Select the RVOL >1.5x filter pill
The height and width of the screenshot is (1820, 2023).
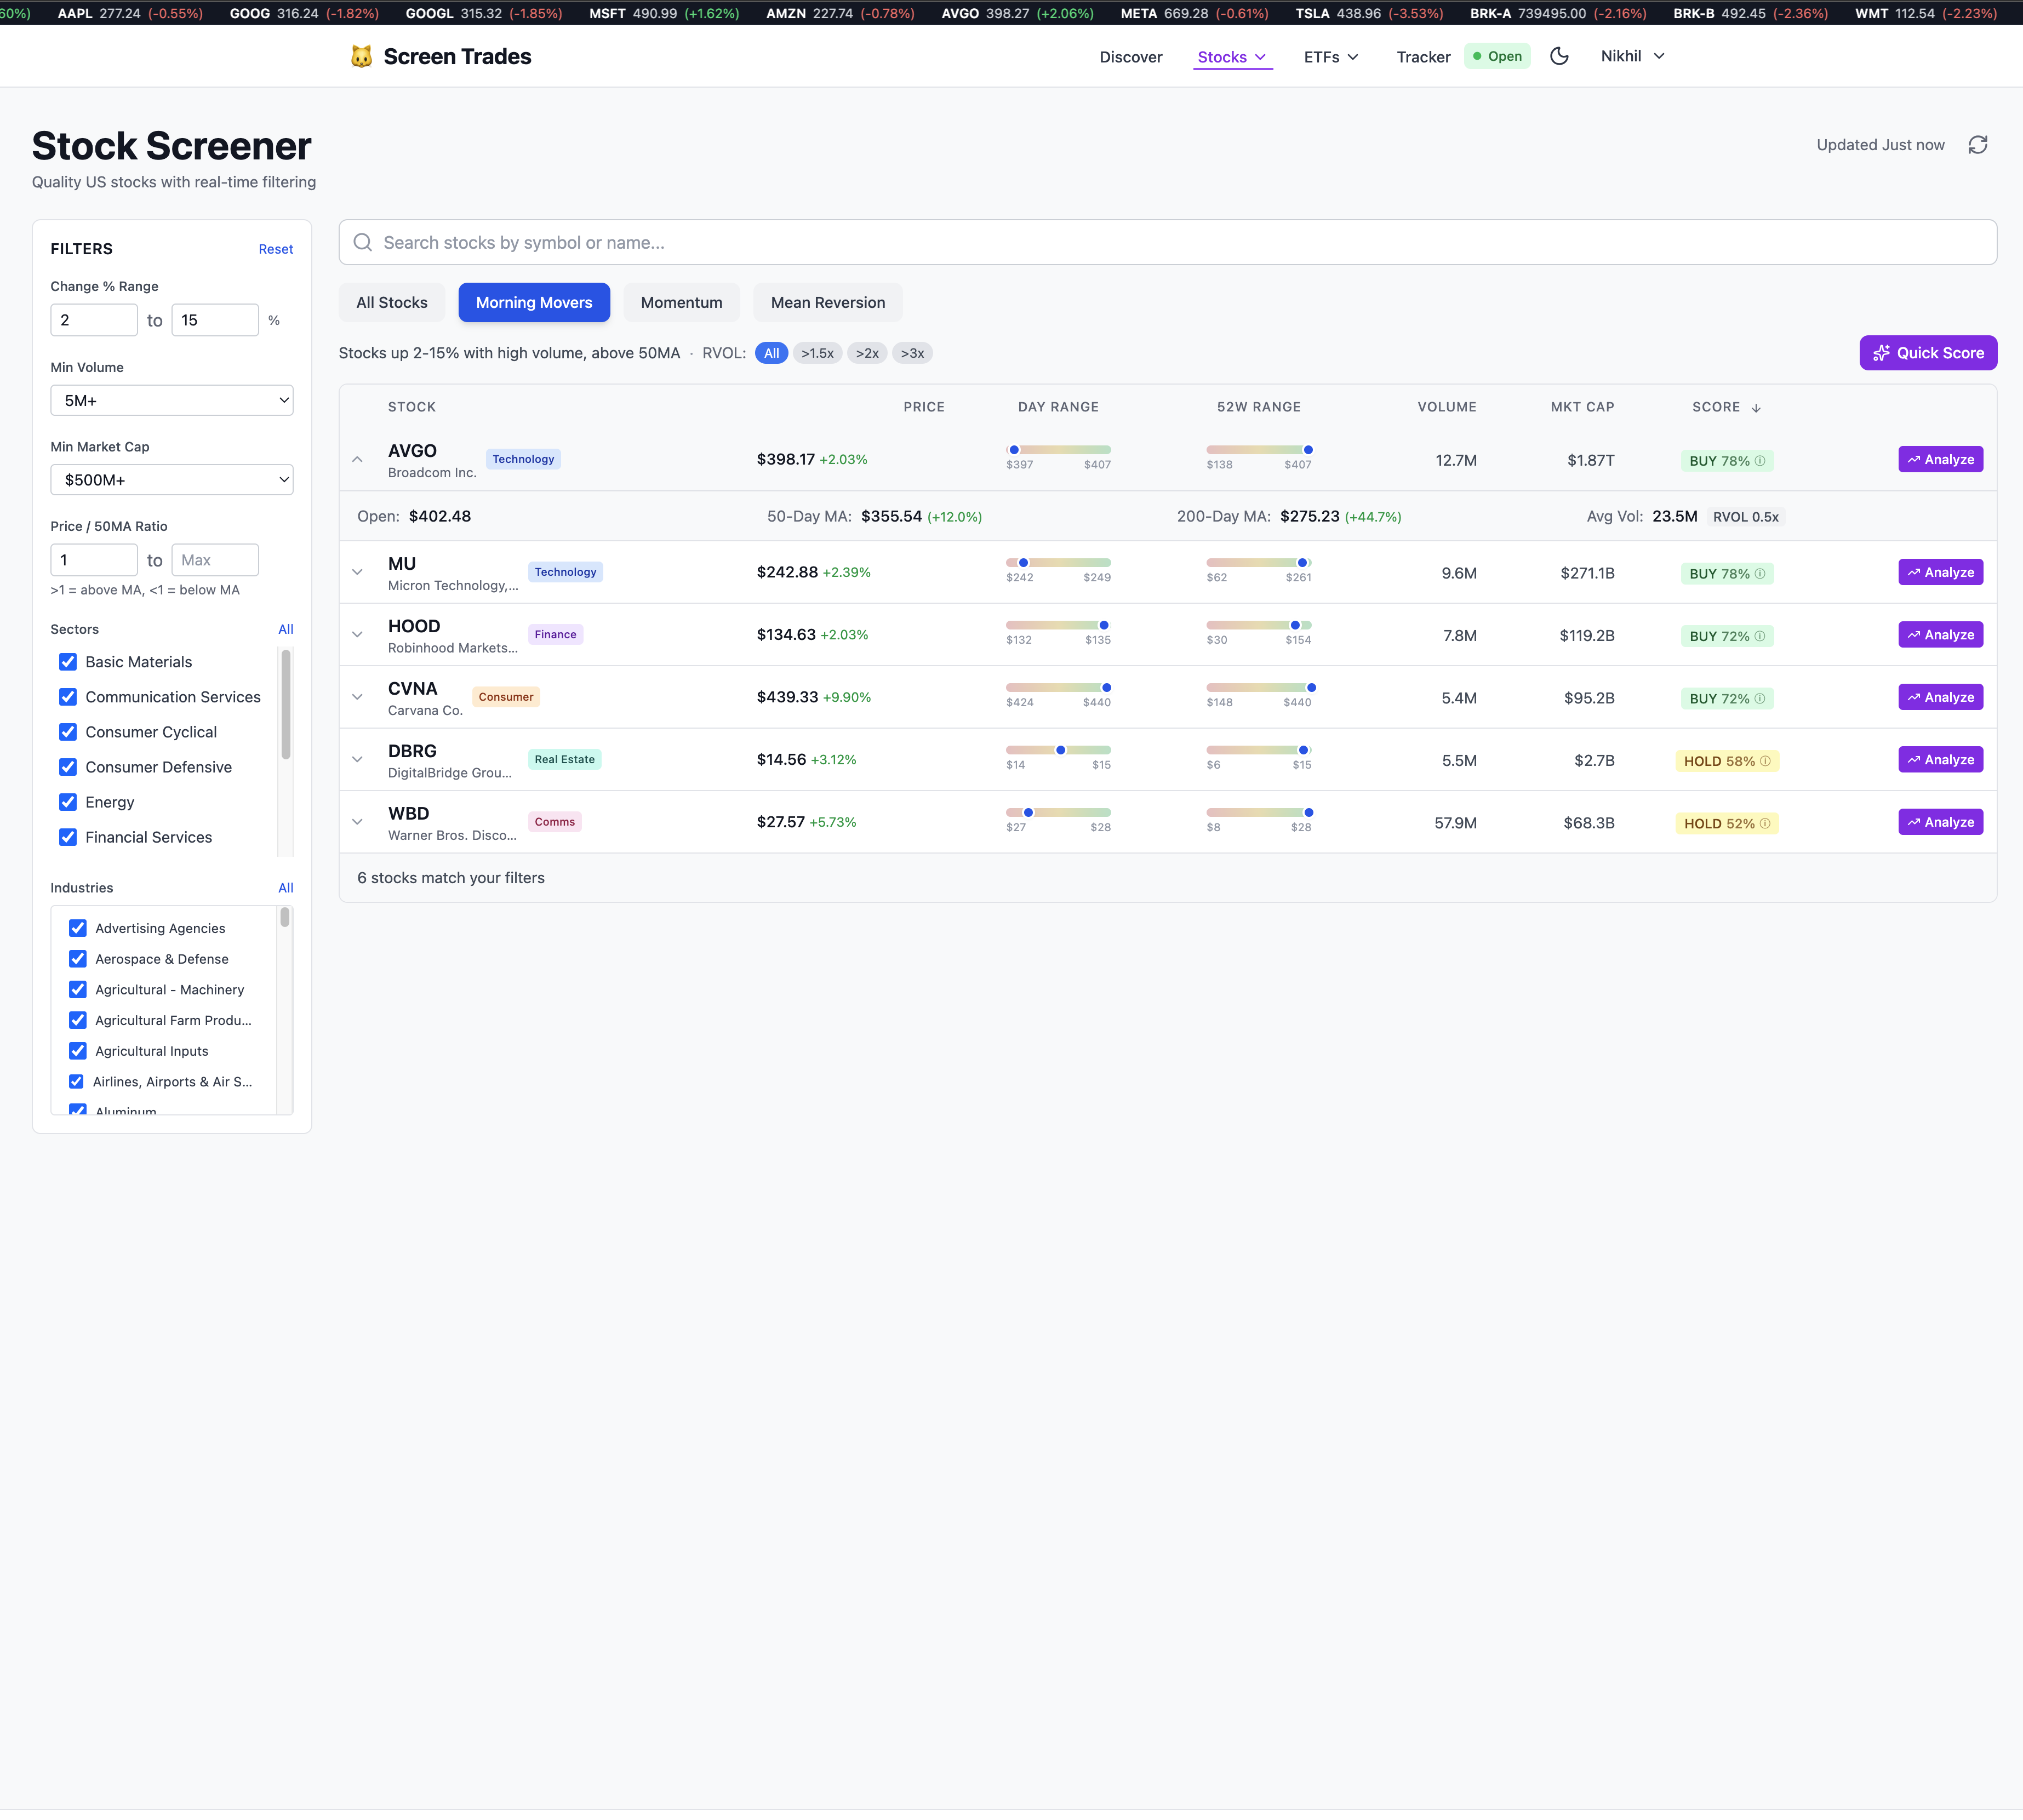817,353
